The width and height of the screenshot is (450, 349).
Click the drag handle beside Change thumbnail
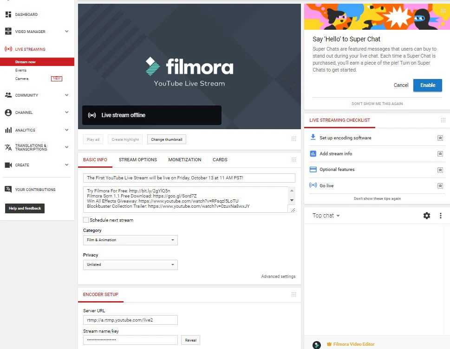[293, 139]
